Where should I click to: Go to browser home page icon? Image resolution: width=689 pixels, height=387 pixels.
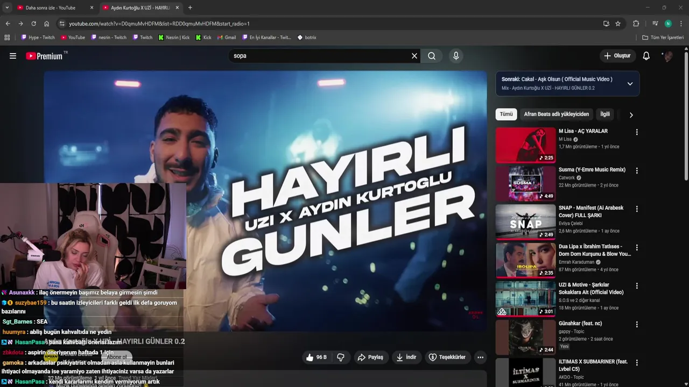pyautogui.click(x=46, y=24)
